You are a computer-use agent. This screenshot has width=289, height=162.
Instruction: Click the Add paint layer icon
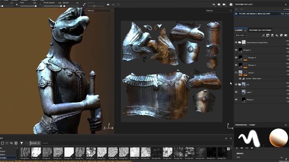(x=272, y=35)
